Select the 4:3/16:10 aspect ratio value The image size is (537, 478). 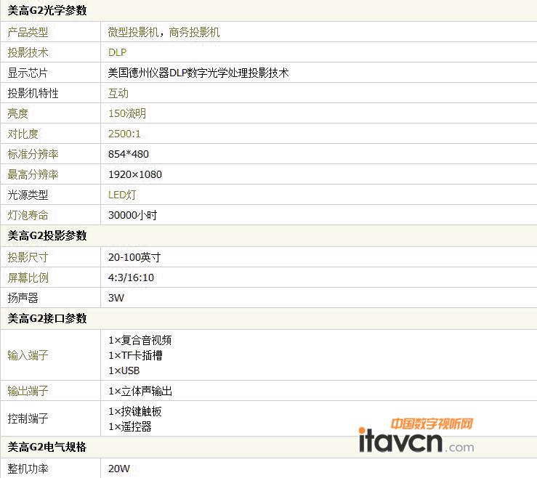[131, 278]
